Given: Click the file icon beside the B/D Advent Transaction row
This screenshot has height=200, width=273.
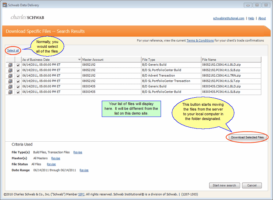Looking at the screenshot, I should pyautogui.click(x=10, y=76).
